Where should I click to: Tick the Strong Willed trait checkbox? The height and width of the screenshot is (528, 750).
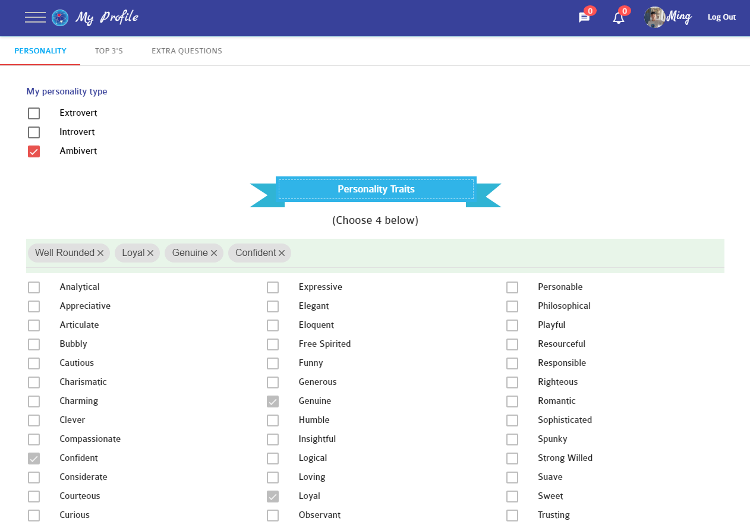pyautogui.click(x=512, y=459)
